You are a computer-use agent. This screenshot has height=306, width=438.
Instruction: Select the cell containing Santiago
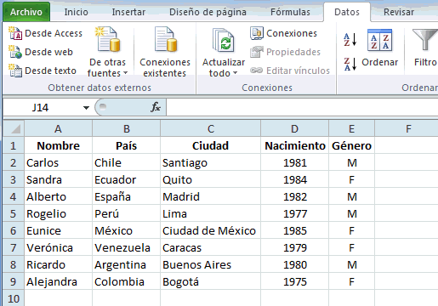[x=211, y=162]
